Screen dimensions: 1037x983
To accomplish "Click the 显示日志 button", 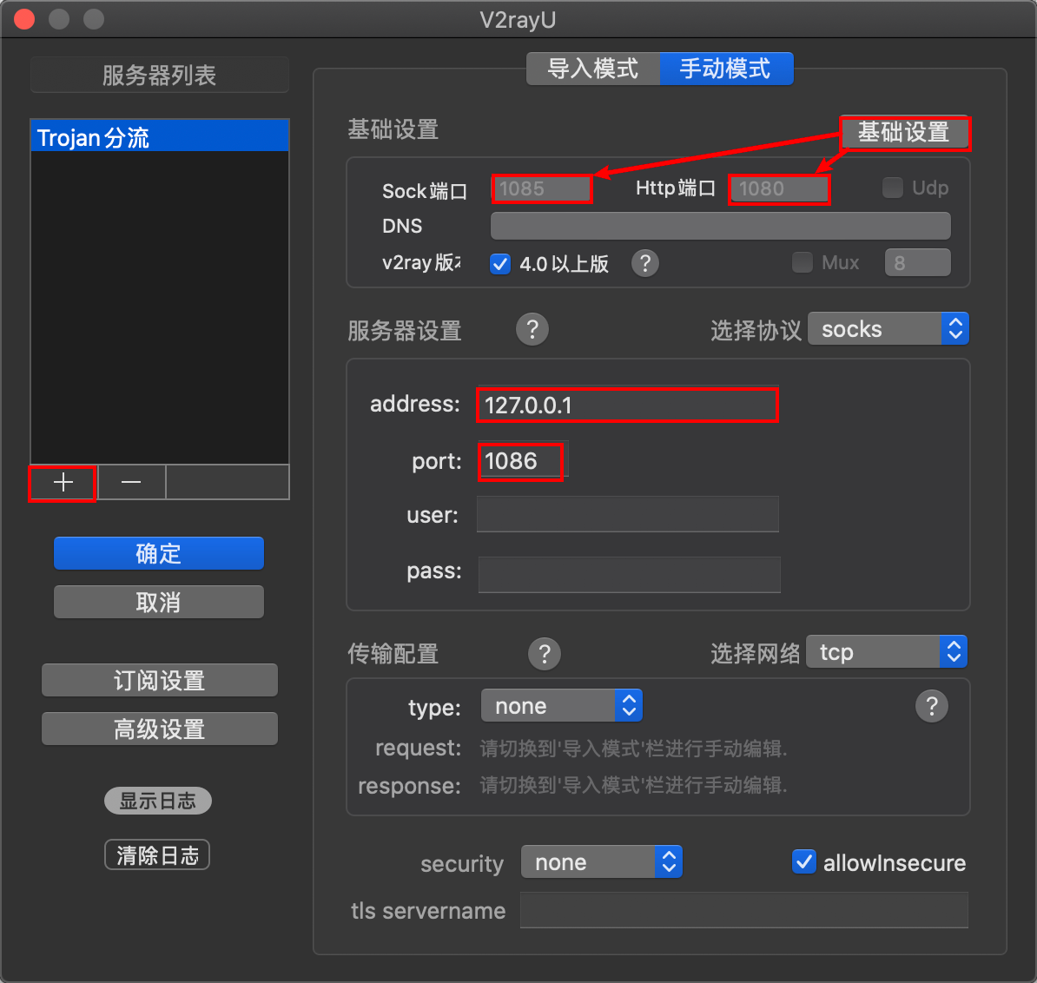I will click(158, 802).
